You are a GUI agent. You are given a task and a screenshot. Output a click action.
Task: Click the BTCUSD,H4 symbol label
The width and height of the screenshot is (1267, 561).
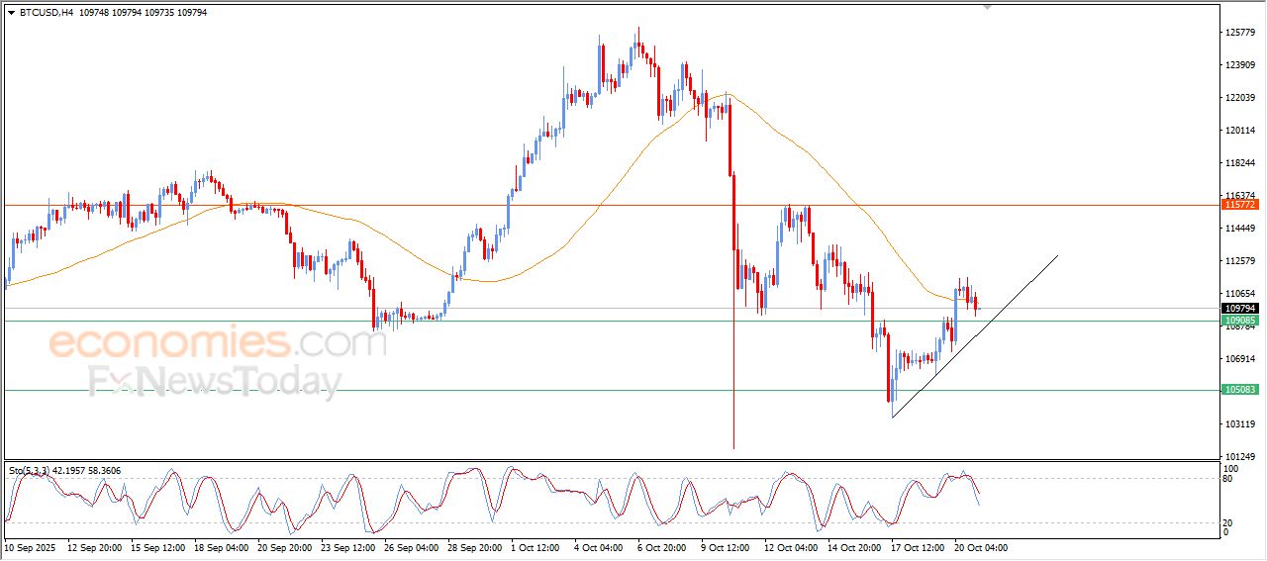46,13
